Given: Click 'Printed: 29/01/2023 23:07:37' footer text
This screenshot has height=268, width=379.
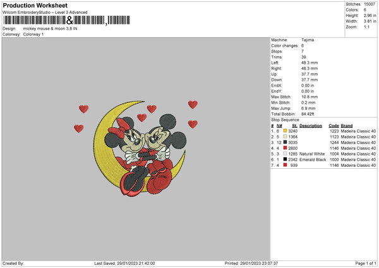Looking at the screenshot, I should click(251, 264).
